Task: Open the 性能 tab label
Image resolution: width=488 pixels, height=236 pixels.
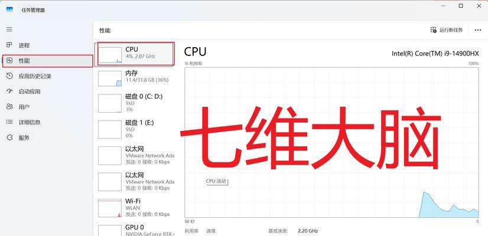Action: pos(24,61)
